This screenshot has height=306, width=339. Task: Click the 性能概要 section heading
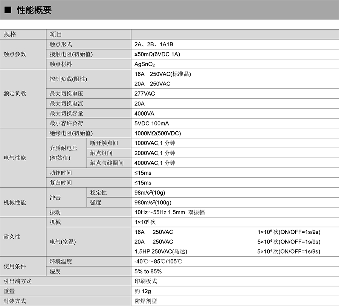[34, 10]
